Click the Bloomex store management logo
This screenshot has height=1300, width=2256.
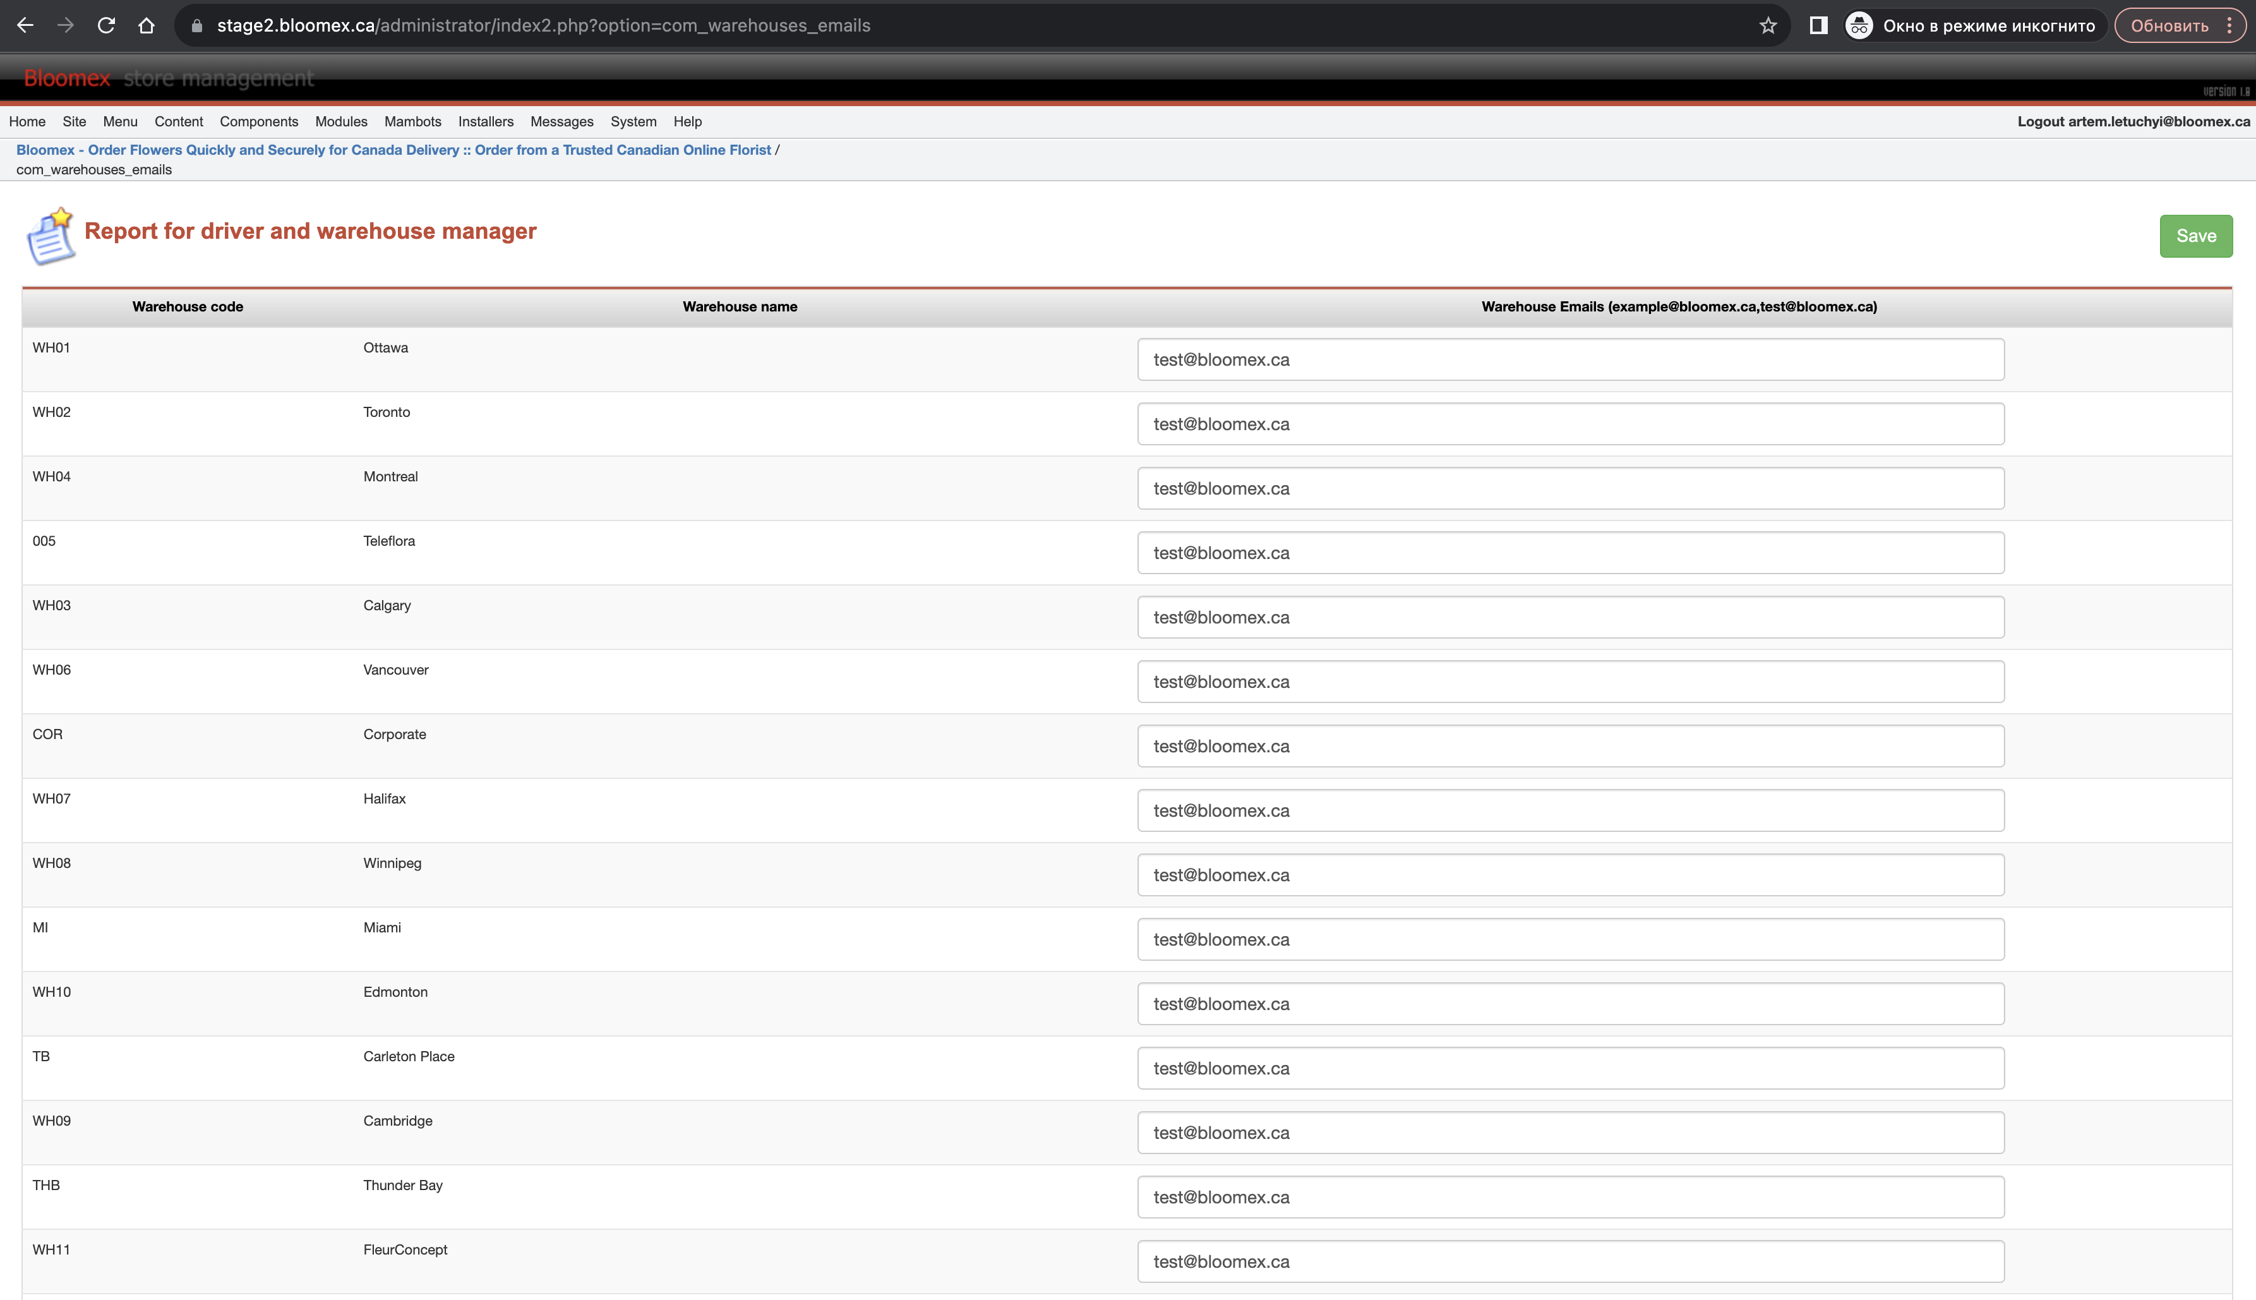(x=169, y=78)
